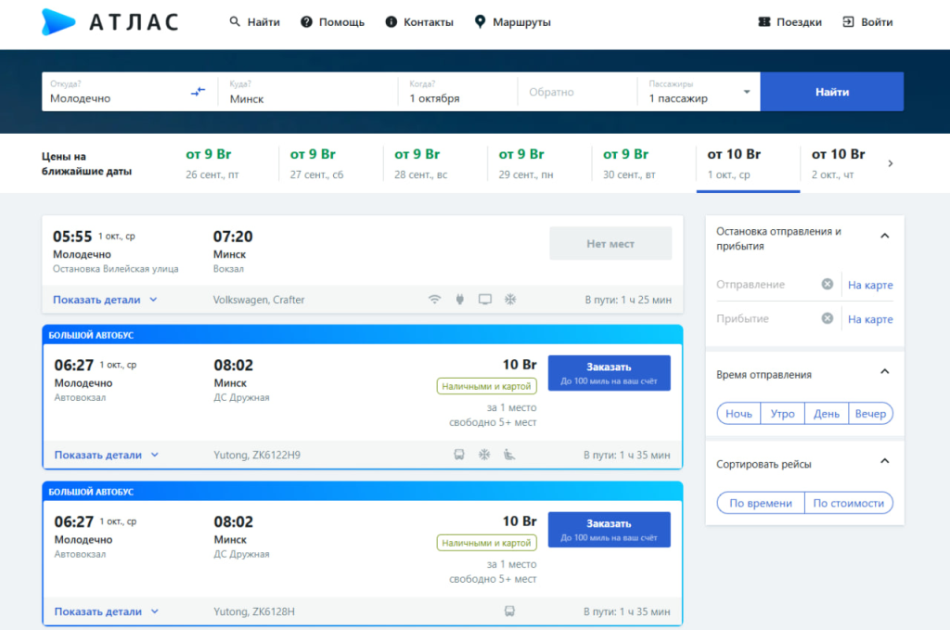Click На карте link beside Отправление
Image resolution: width=950 pixels, height=630 pixels.
870,285
